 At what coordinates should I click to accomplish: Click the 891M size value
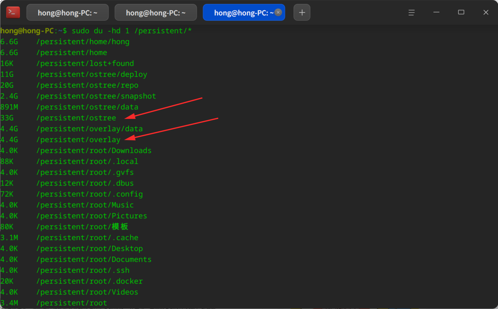(9, 107)
